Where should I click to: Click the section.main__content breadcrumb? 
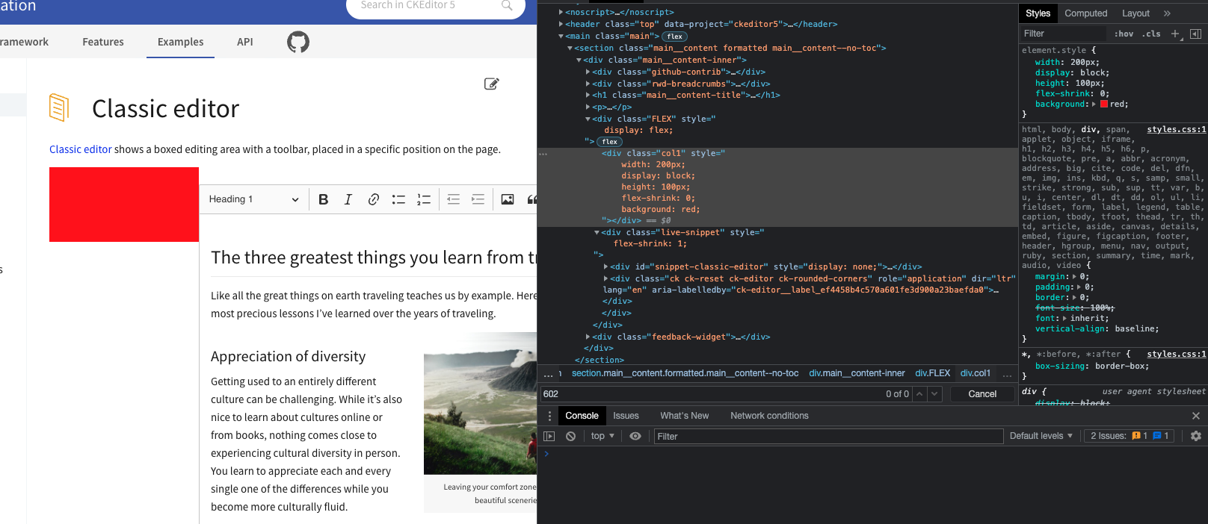[685, 373]
